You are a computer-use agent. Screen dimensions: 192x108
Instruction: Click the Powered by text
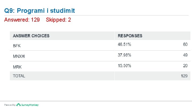pos(10,105)
